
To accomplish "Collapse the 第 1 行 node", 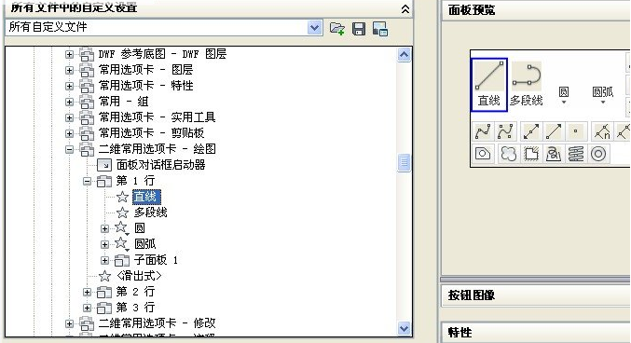I will (x=87, y=181).
